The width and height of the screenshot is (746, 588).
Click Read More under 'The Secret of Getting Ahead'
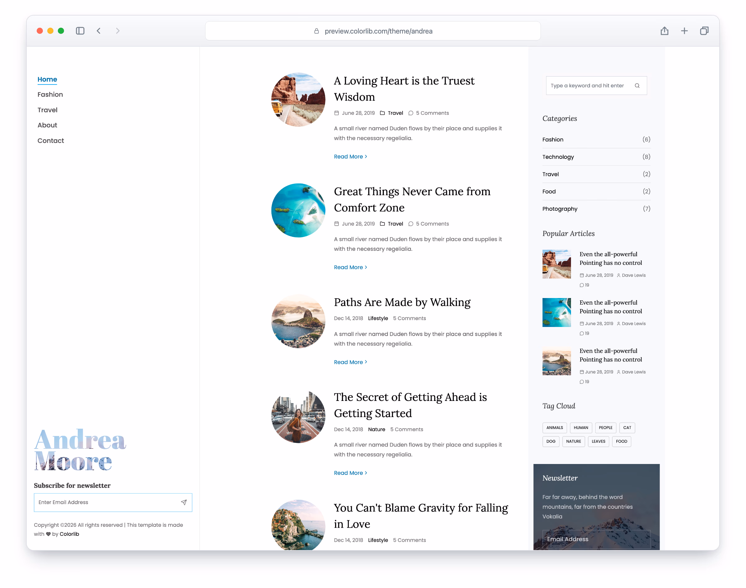pyautogui.click(x=350, y=473)
